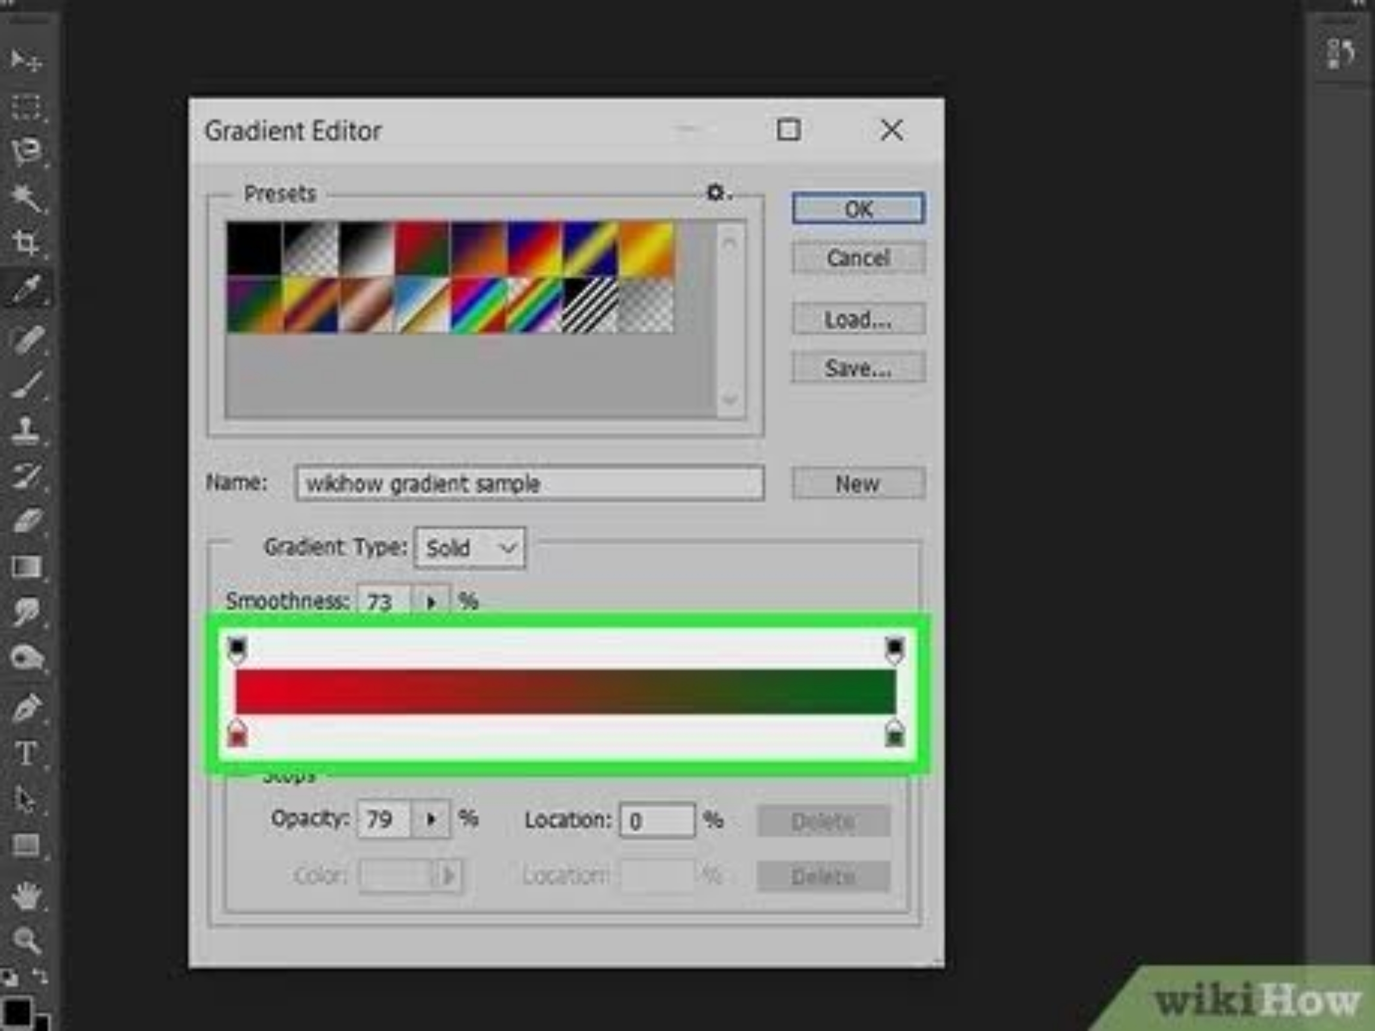Choose the Type tool
The height and width of the screenshot is (1031, 1375).
coord(26,754)
